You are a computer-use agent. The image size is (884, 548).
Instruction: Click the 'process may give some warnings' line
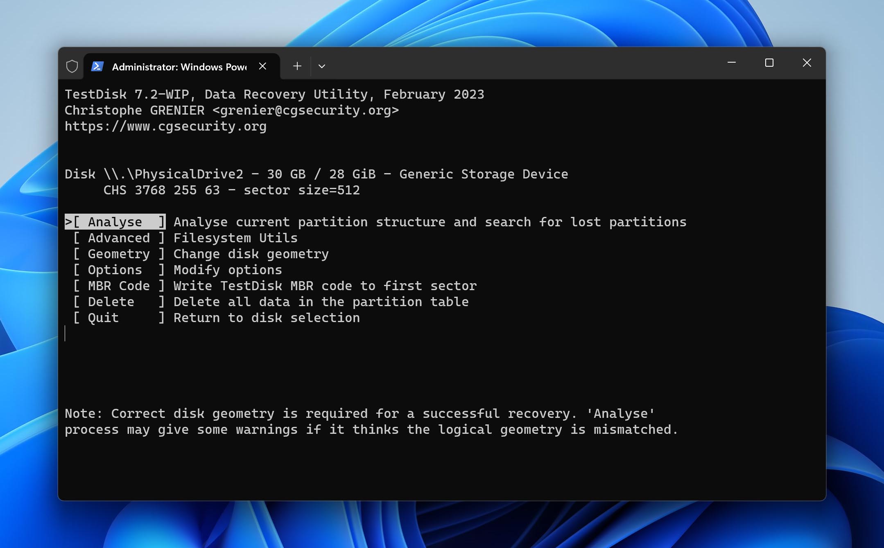tap(372, 430)
